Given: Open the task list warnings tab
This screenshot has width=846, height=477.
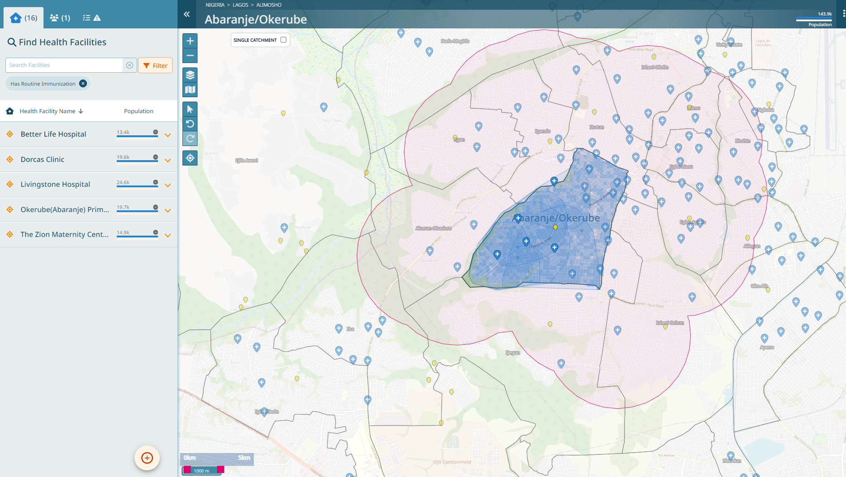Looking at the screenshot, I should pos(91,18).
